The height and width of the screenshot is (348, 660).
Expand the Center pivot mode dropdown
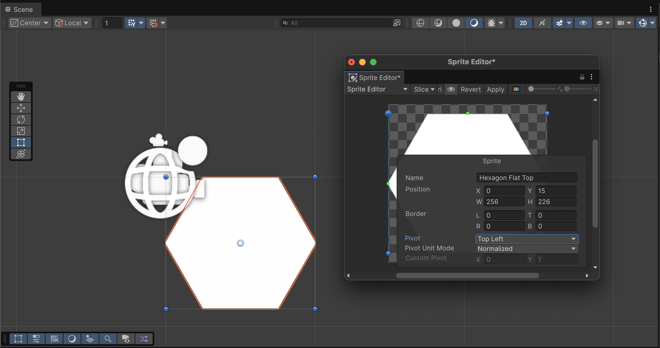[x=30, y=23]
